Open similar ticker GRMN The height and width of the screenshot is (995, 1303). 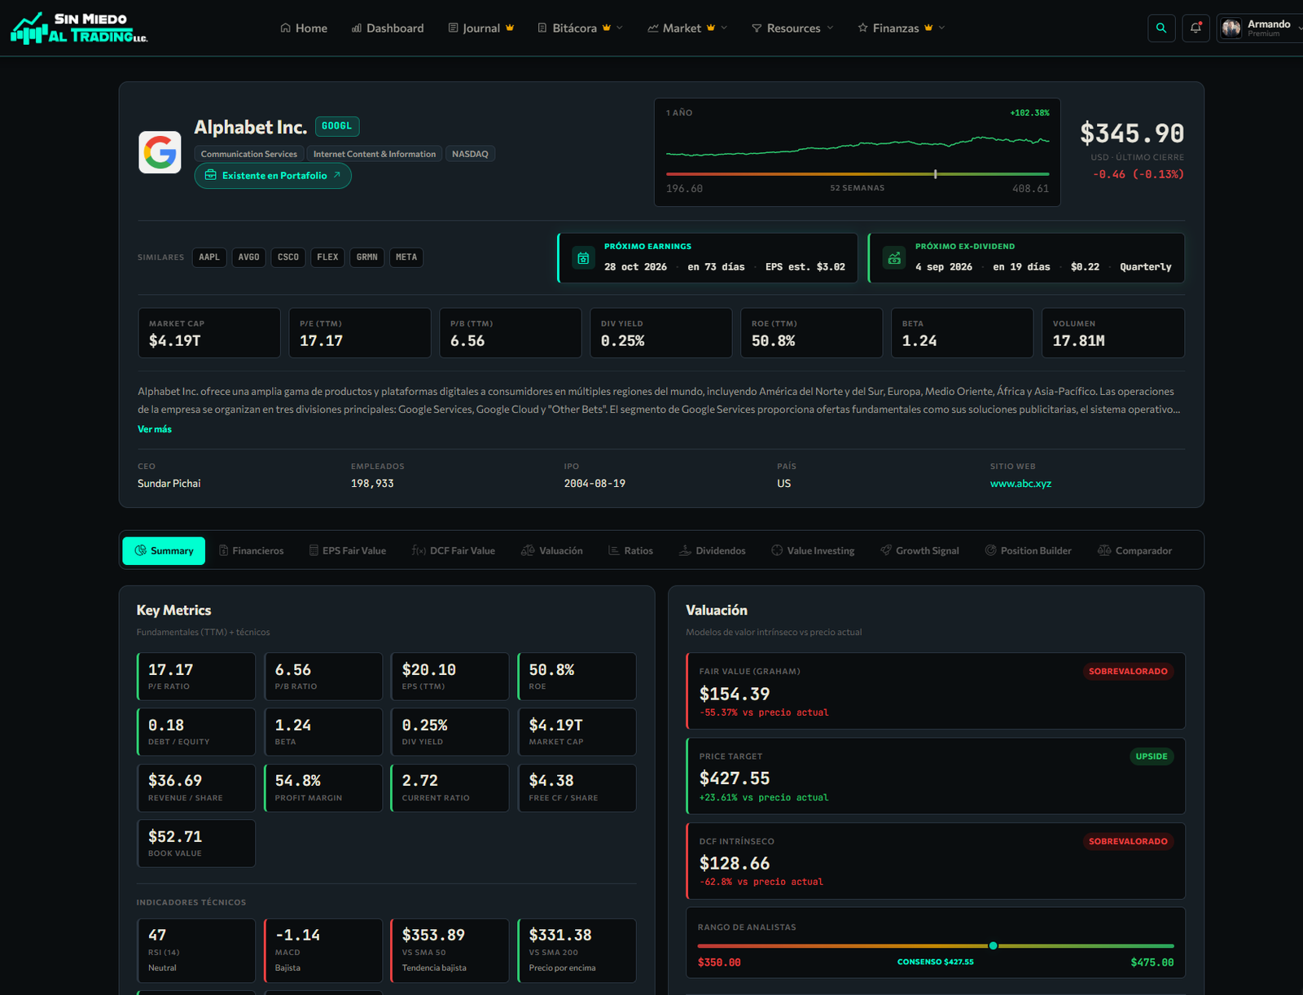[x=367, y=257]
